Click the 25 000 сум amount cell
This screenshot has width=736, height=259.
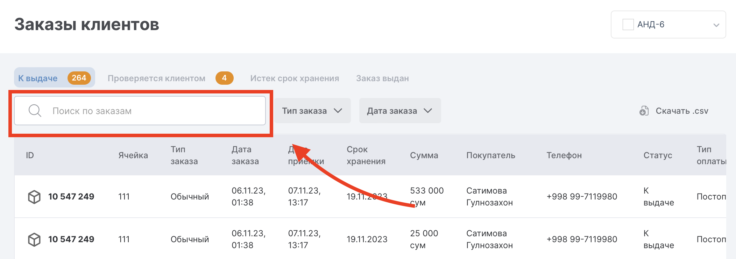pyautogui.click(x=424, y=239)
